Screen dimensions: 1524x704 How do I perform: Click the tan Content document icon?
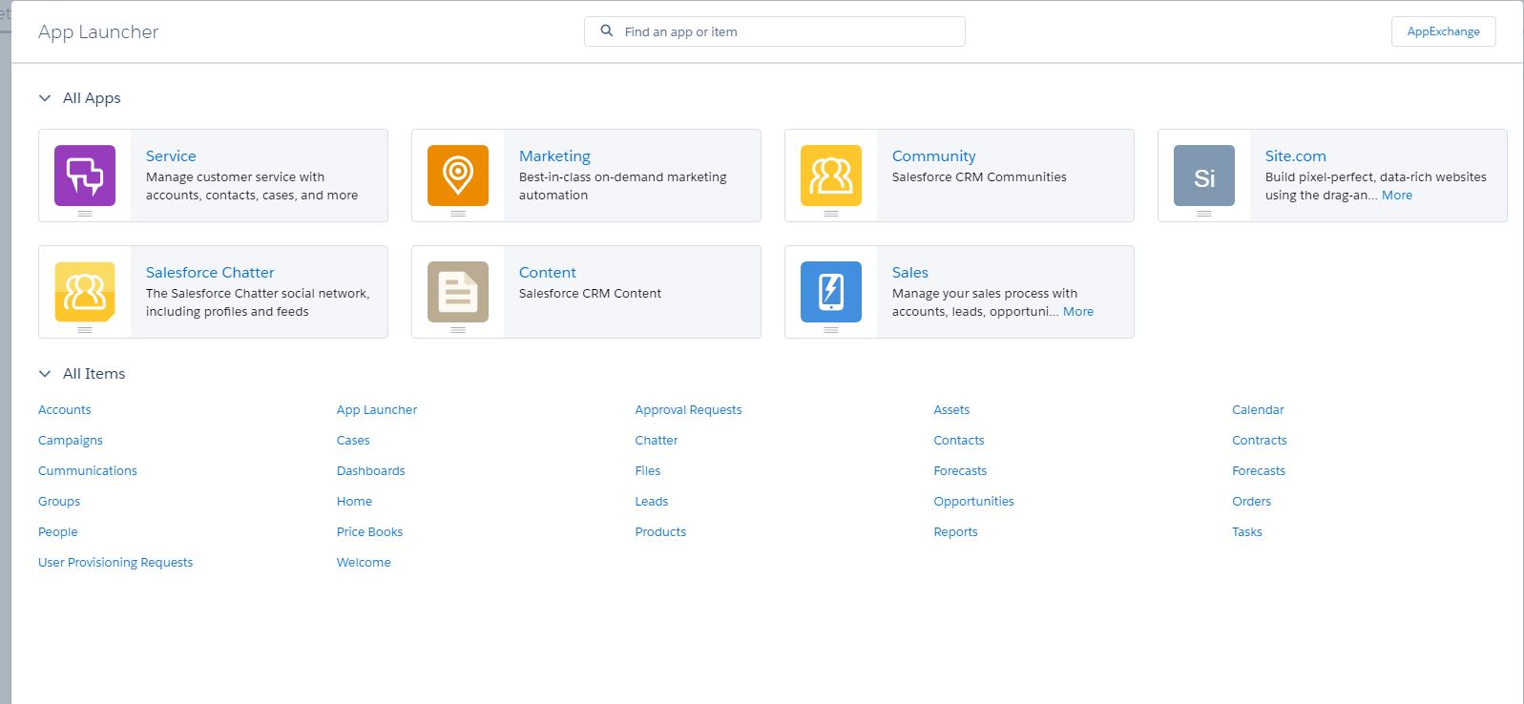458,292
